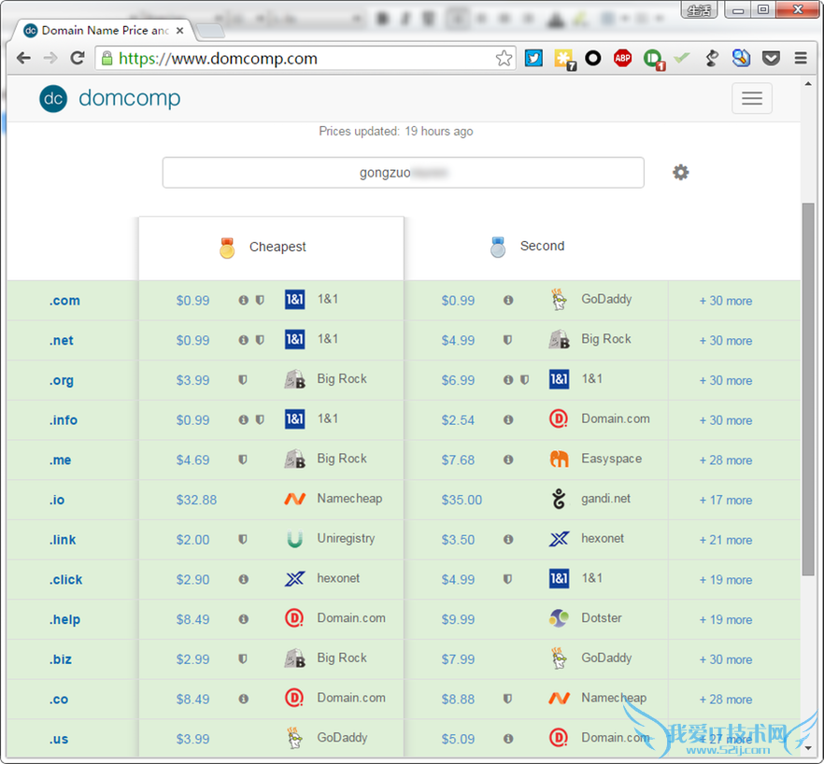
Task: Click GoDaddy name in .us cheapest column
Action: tap(342, 738)
